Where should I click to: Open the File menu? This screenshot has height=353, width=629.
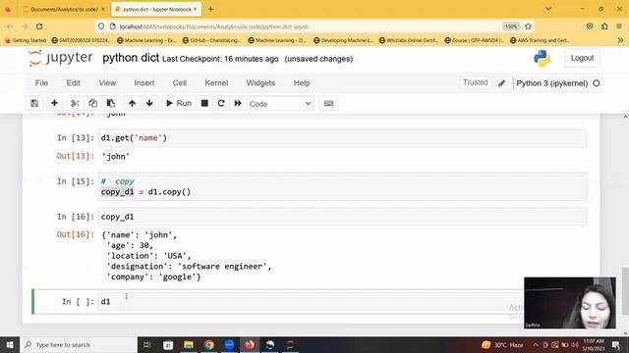coord(41,82)
